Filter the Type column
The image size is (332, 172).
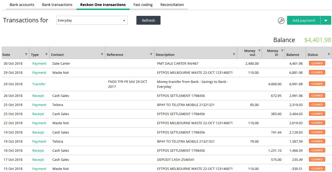coord(46,54)
